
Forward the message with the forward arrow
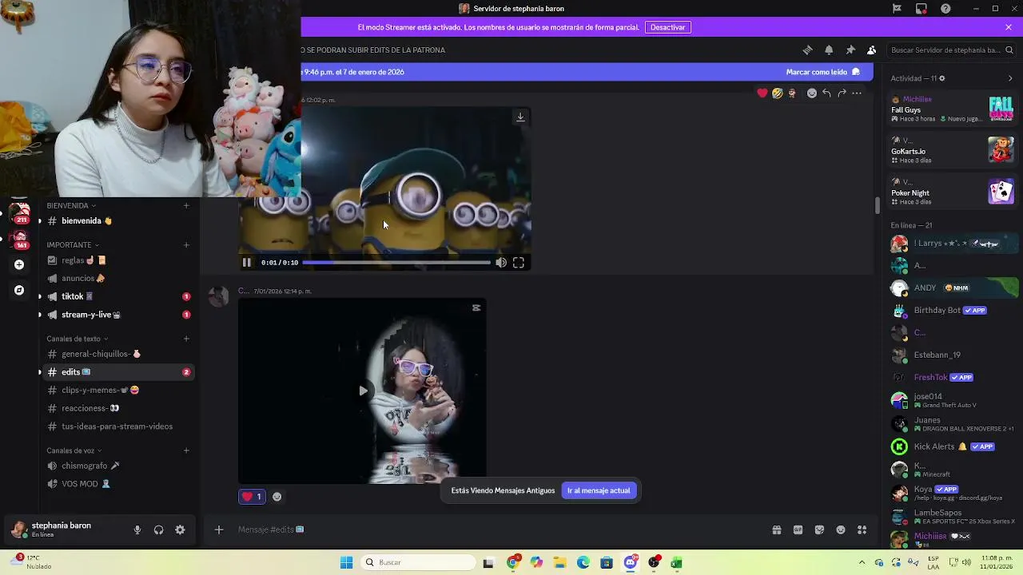842,93
